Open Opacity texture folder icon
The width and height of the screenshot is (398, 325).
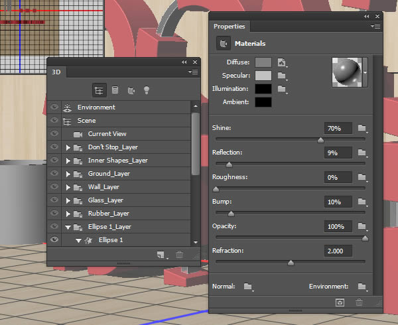362,226
